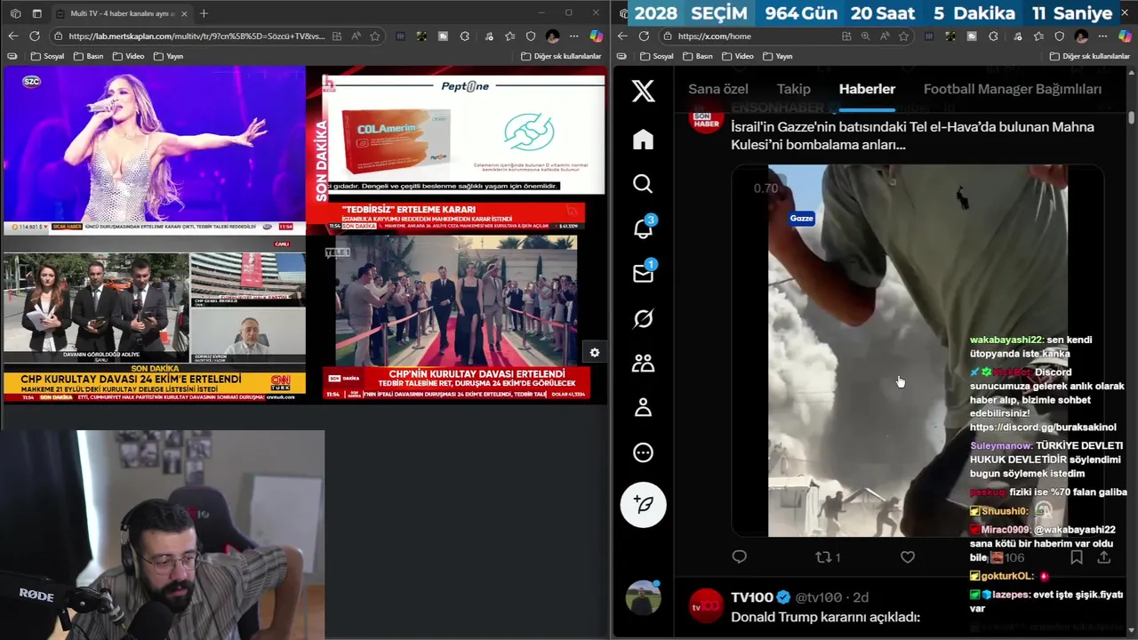The width and height of the screenshot is (1138, 640).
Task: Open Son Haber avatar on Gazze post
Action: (x=707, y=117)
